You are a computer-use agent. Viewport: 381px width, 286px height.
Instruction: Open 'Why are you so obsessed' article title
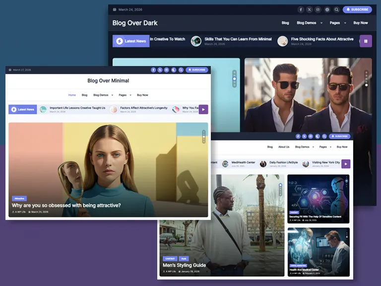(66, 205)
